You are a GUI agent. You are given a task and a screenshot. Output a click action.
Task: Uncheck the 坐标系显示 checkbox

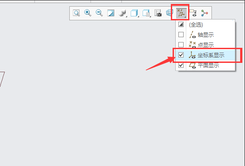click(181, 55)
